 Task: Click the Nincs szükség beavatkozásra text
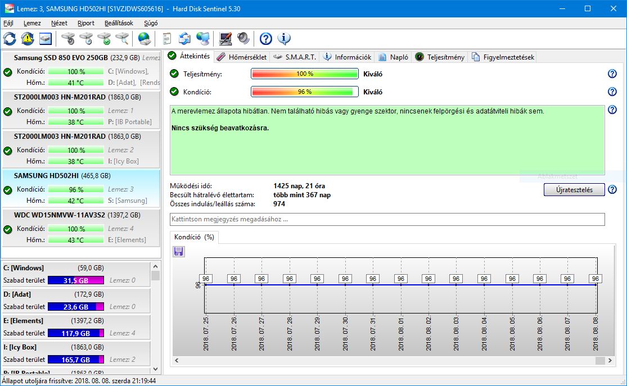coord(220,128)
